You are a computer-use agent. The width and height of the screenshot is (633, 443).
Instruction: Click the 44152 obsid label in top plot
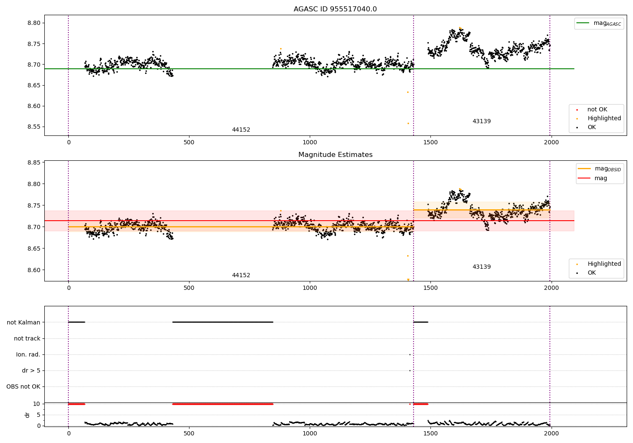pos(241,130)
